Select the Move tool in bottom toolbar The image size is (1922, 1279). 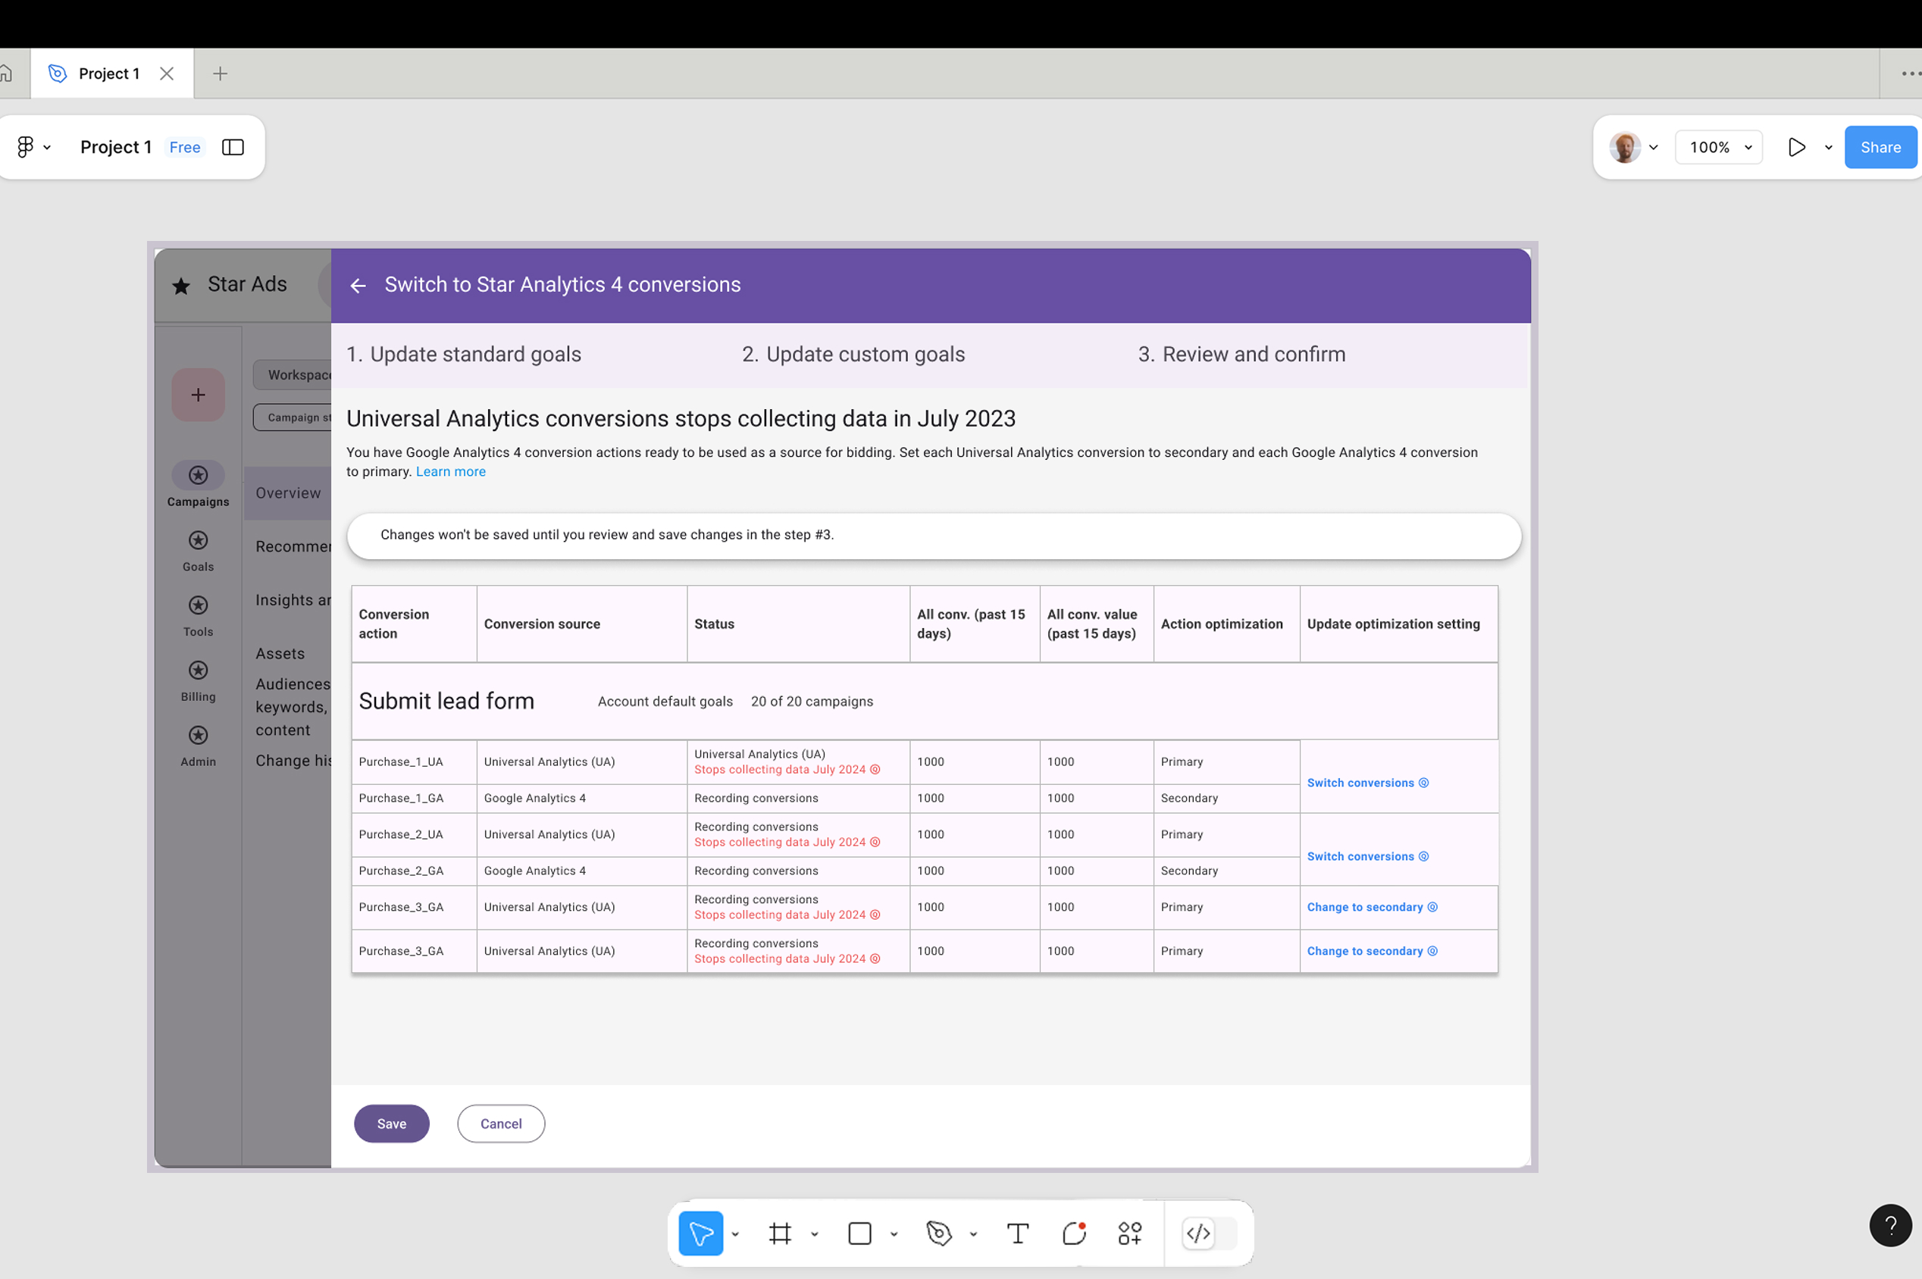click(x=700, y=1234)
